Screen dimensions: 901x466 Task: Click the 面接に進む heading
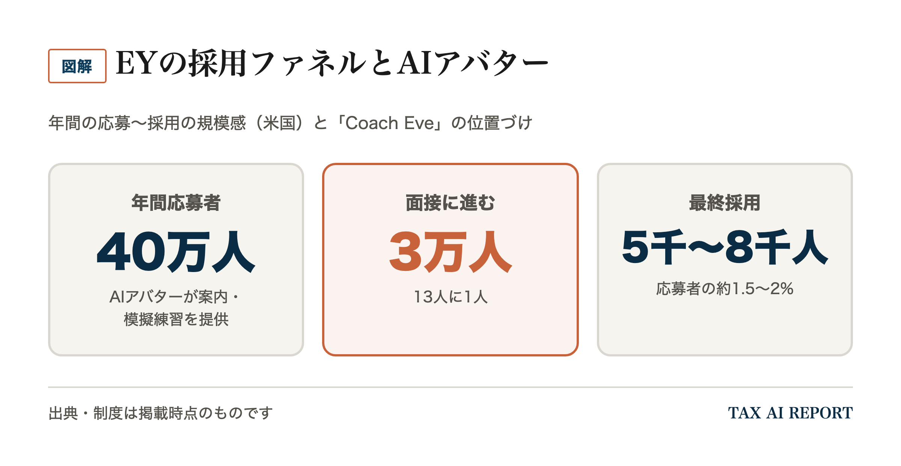(450, 203)
